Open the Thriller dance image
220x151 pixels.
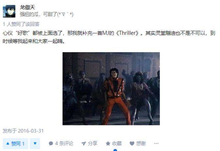click(111, 89)
